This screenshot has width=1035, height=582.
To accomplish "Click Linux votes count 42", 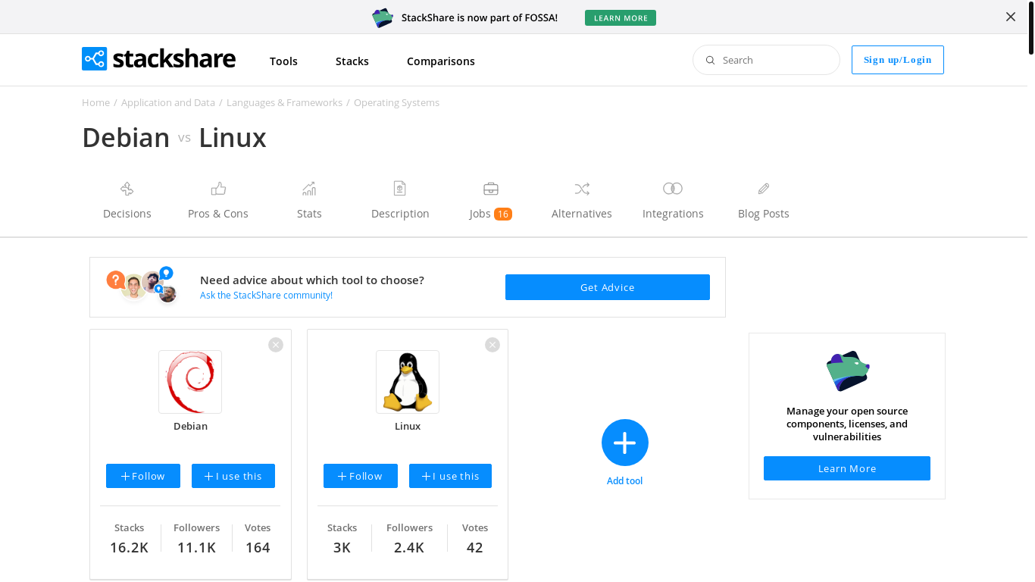I will click(x=475, y=547).
